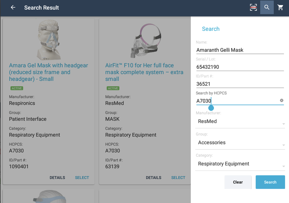
Task: Clear the HCPCS field with the x icon
Action: (x=281, y=100)
